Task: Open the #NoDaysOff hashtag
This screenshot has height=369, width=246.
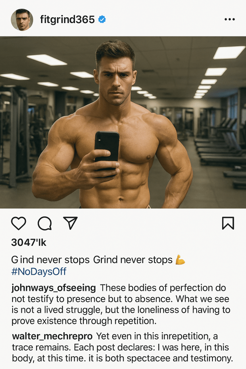Action: 39,272
